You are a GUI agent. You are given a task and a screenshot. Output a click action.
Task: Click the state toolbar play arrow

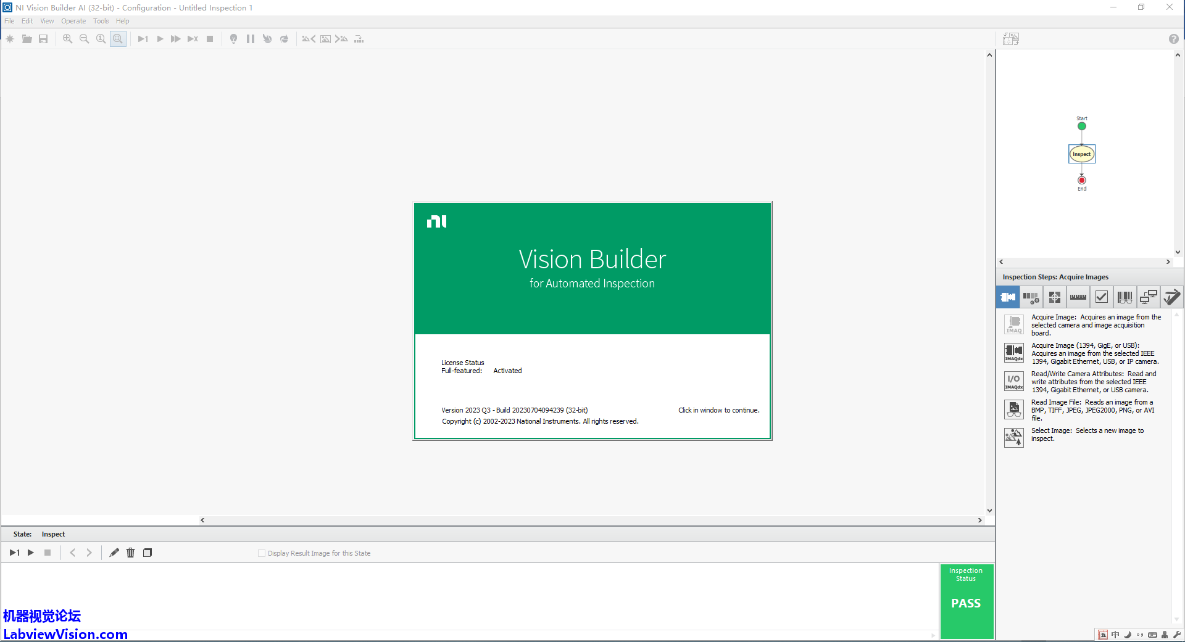31,553
